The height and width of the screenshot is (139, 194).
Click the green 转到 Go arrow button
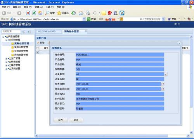[x=92, y=19]
